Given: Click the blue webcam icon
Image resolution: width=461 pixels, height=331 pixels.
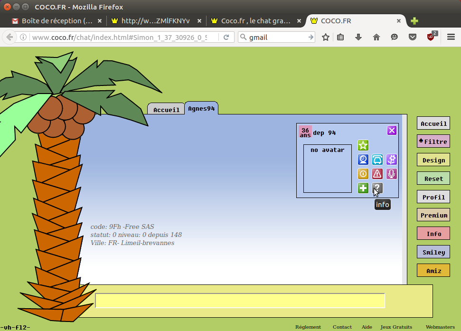Looking at the screenshot, I should click(x=363, y=160).
